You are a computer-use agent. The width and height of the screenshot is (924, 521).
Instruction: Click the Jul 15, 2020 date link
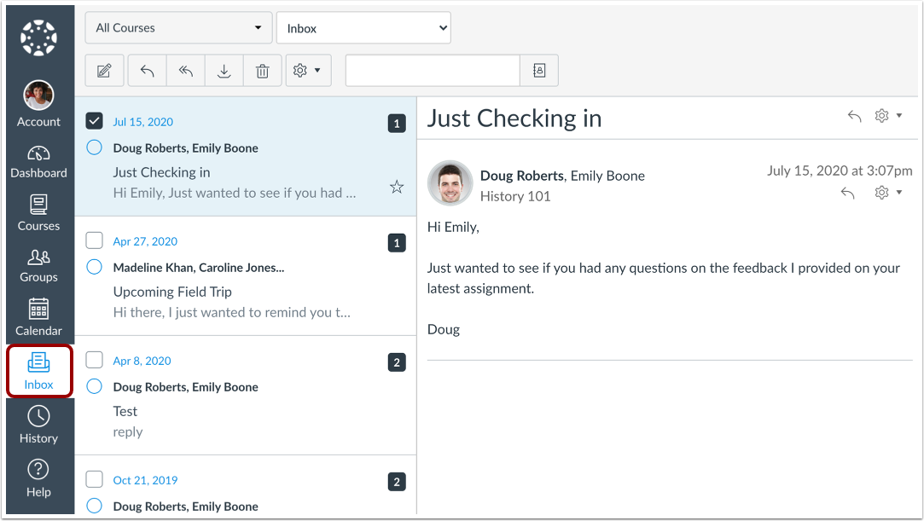click(143, 122)
